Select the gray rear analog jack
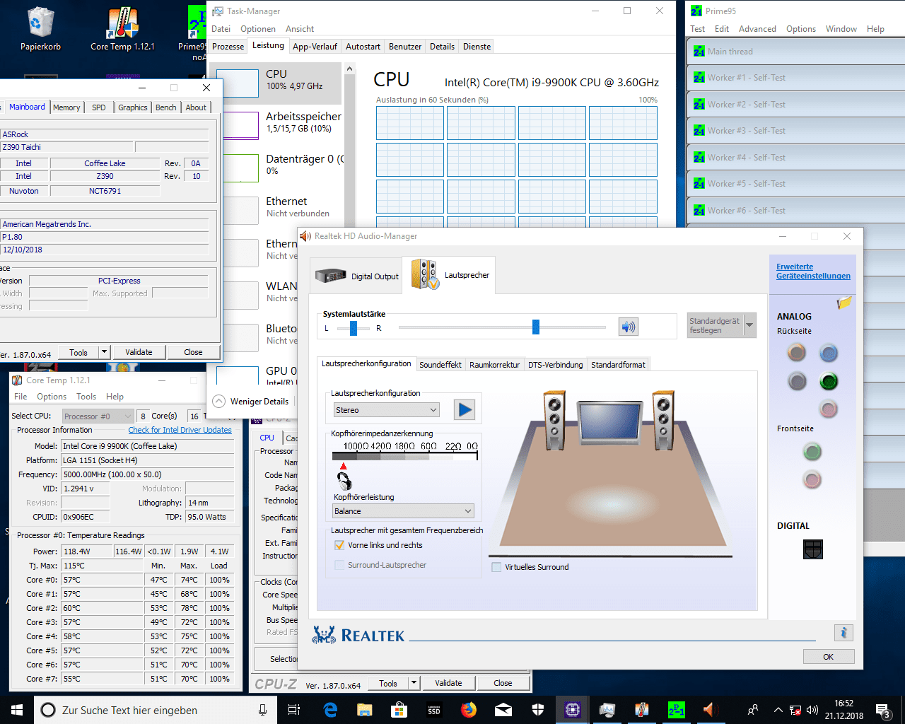Screen dimensions: 905x724 point(797,382)
